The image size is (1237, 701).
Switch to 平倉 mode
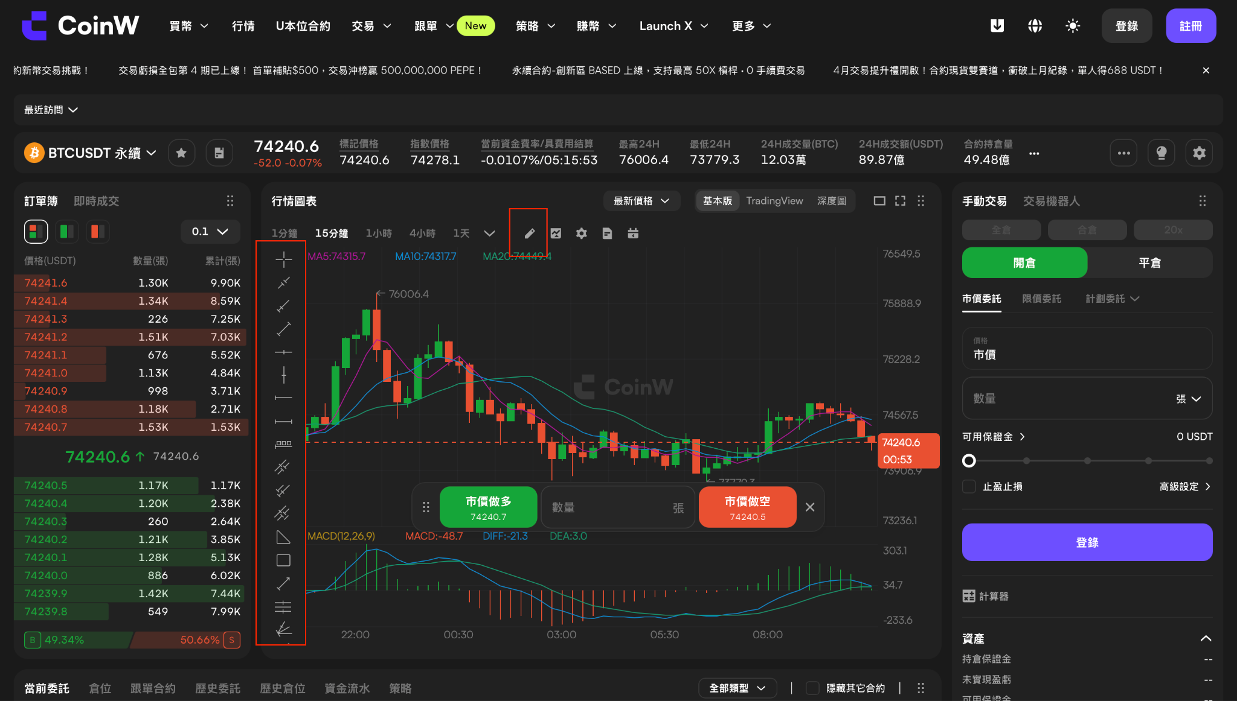(1149, 262)
